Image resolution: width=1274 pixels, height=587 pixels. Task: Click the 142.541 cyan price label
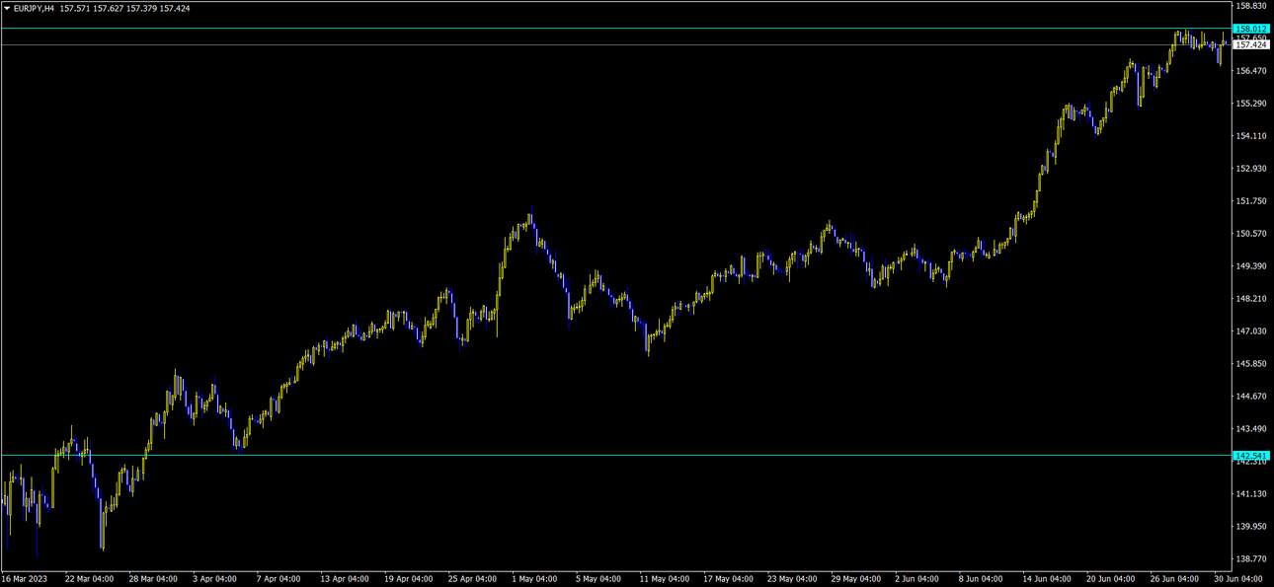tap(1251, 456)
